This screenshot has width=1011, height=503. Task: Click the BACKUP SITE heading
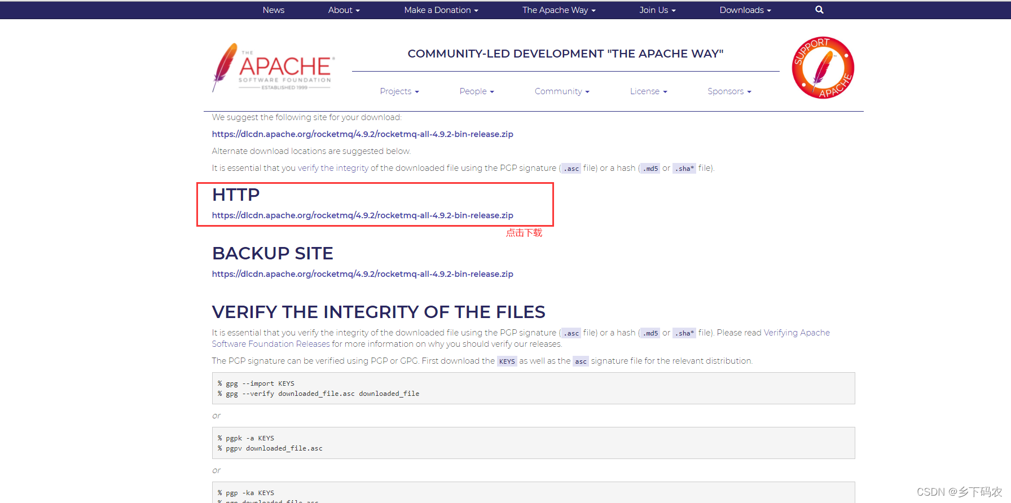point(272,253)
